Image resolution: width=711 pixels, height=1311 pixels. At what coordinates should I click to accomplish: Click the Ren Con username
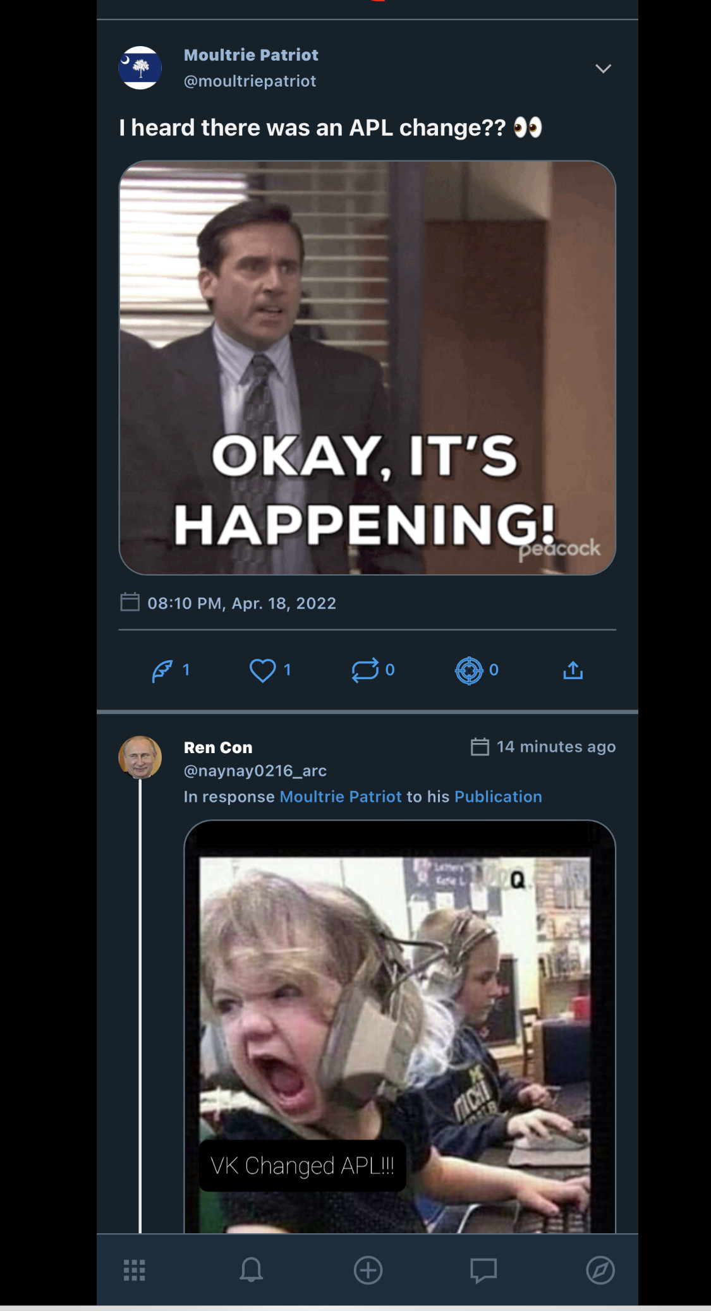click(x=218, y=747)
